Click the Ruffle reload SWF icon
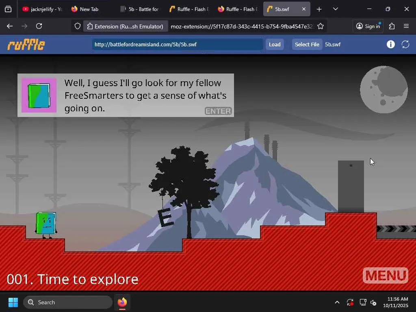 (405, 44)
